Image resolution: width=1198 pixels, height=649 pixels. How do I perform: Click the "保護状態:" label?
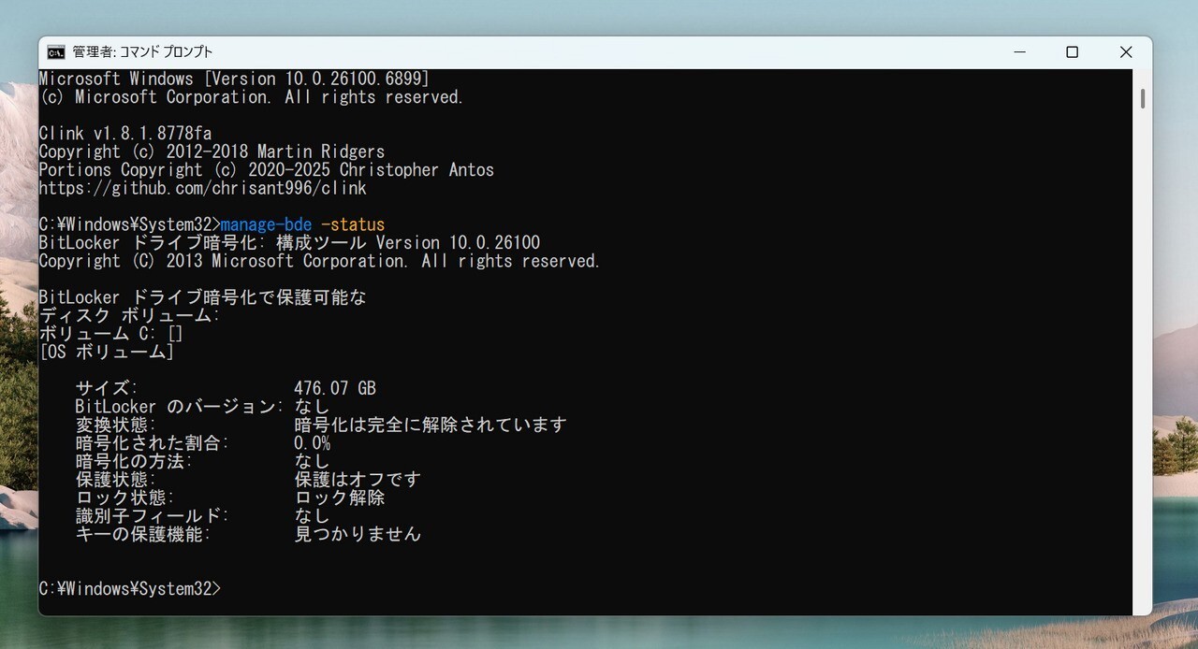click(x=116, y=480)
